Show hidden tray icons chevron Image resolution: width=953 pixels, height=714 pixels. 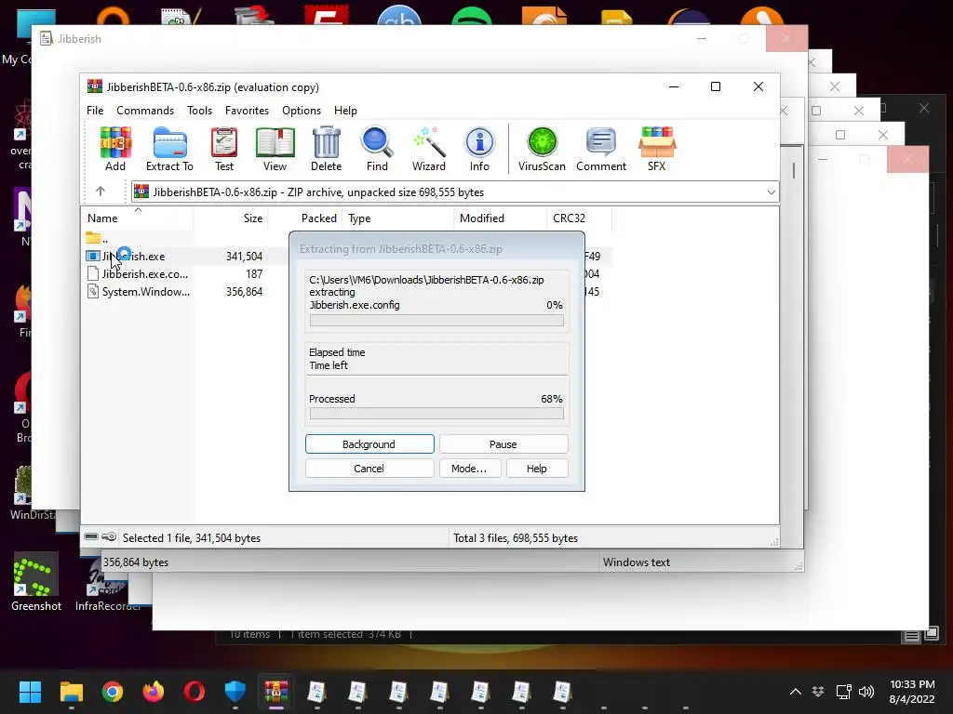click(x=795, y=692)
